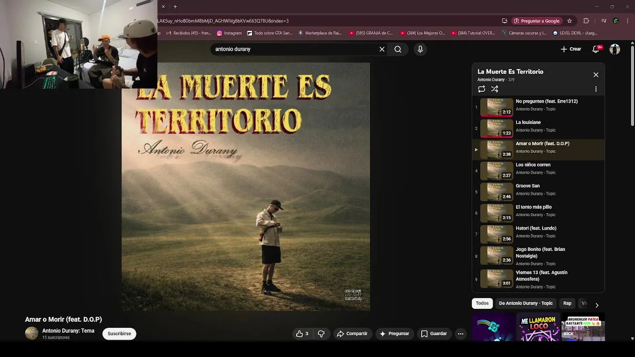Close the current browser tab
The image size is (635, 357).
pyautogui.click(x=163, y=6)
